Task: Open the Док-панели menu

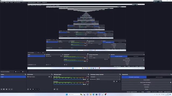Action: coord(17,2)
